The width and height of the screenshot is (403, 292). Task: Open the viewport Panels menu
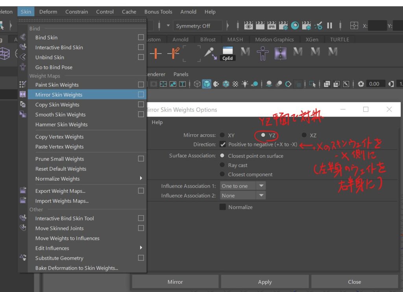(181, 74)
